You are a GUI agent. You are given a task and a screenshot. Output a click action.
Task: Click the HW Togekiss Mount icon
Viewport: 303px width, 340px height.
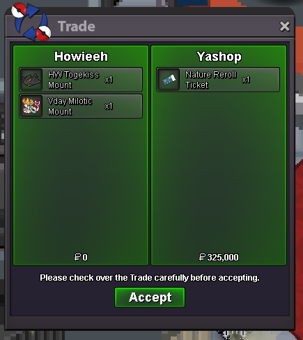coord(31,80)
